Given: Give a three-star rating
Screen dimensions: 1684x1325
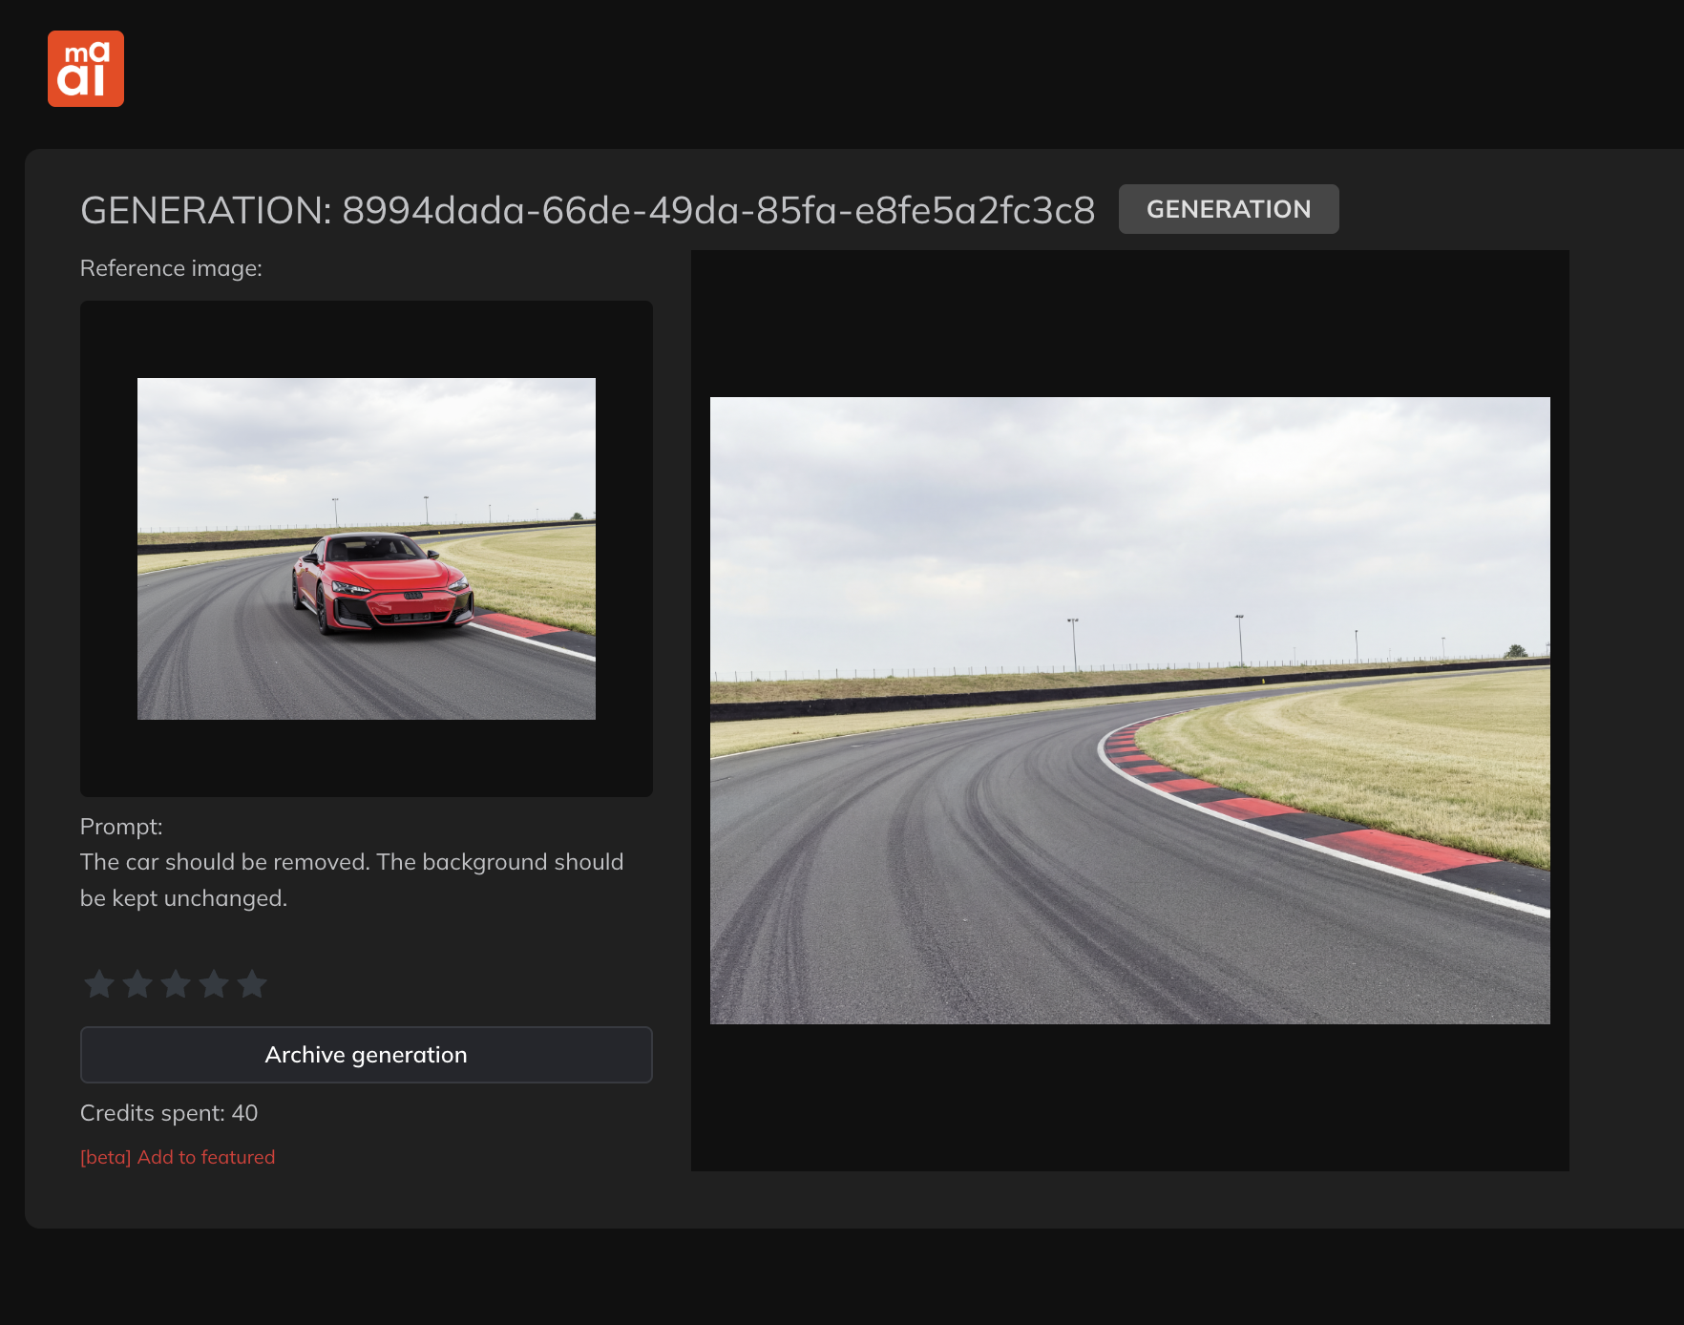Looking at the screenshot, I should click(176, 983).
